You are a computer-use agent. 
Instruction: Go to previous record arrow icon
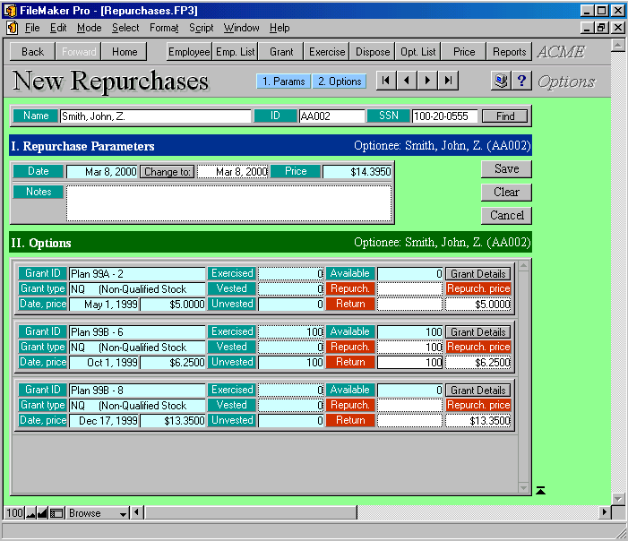[x=407, y=81]
